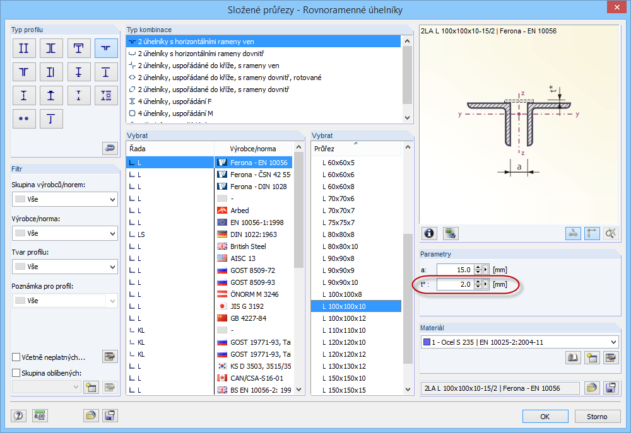Click the 't*' value input field
631x433 pixels.
pos(455,284)
